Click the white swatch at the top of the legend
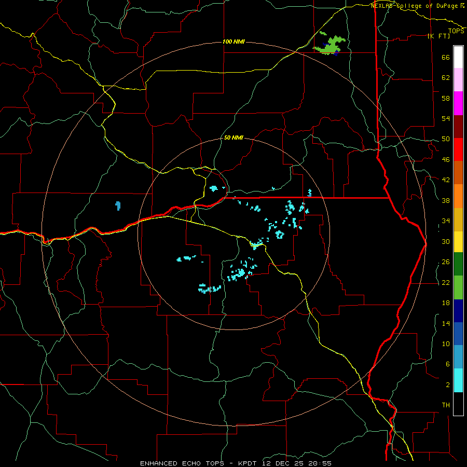Viewport: 467px width, 467px height. coord(458,57)
